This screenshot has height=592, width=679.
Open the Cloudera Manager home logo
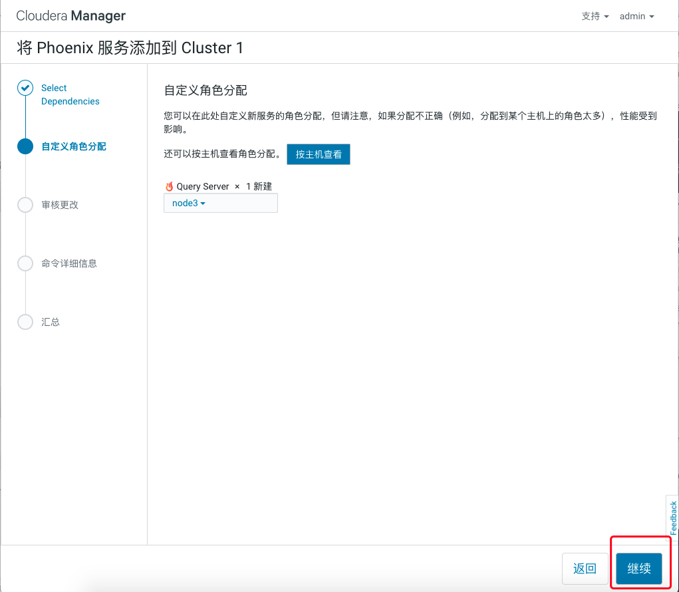70,16
